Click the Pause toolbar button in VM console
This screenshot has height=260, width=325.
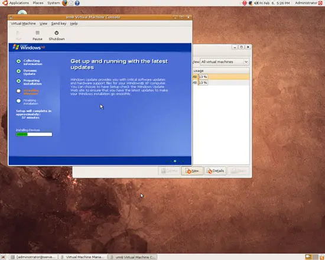click(37, 35)
